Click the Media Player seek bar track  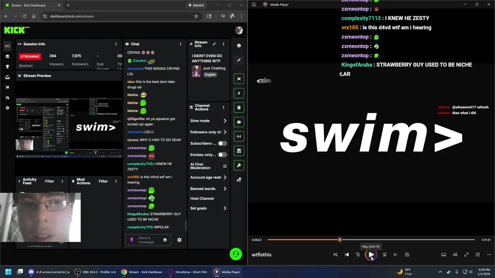(371, 240)
